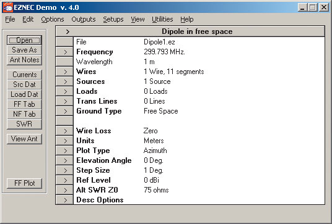This screenshot has height=224, width=332.
Task: Open the NF Tab near-field table
Action: (24, 114)
